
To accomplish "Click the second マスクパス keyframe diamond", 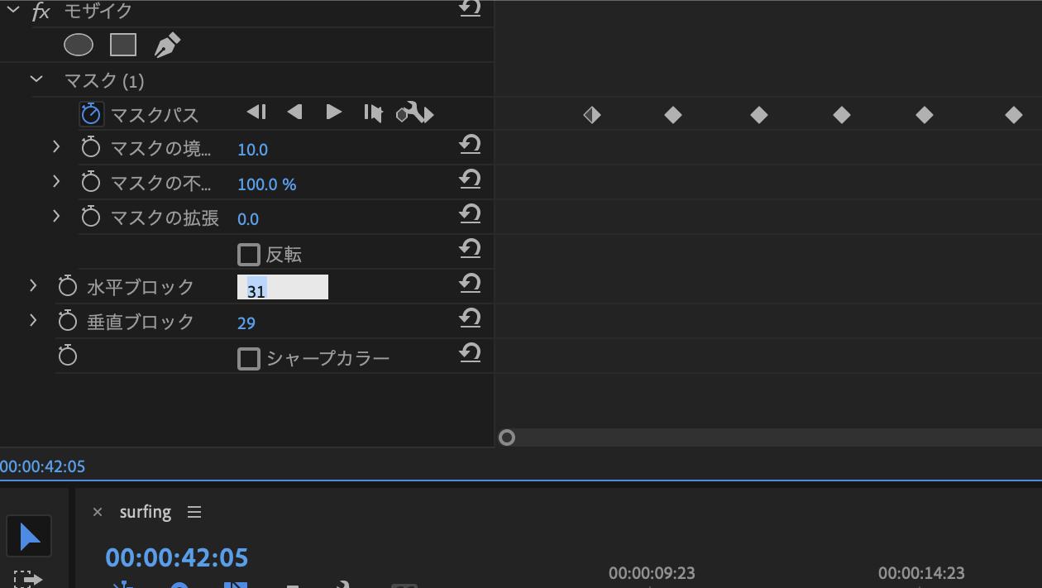I will [x=673, y=115].
